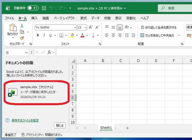Expand the Name Box dropdown arrow
This screenshot has width=192, height=140.
coord(26,52)
